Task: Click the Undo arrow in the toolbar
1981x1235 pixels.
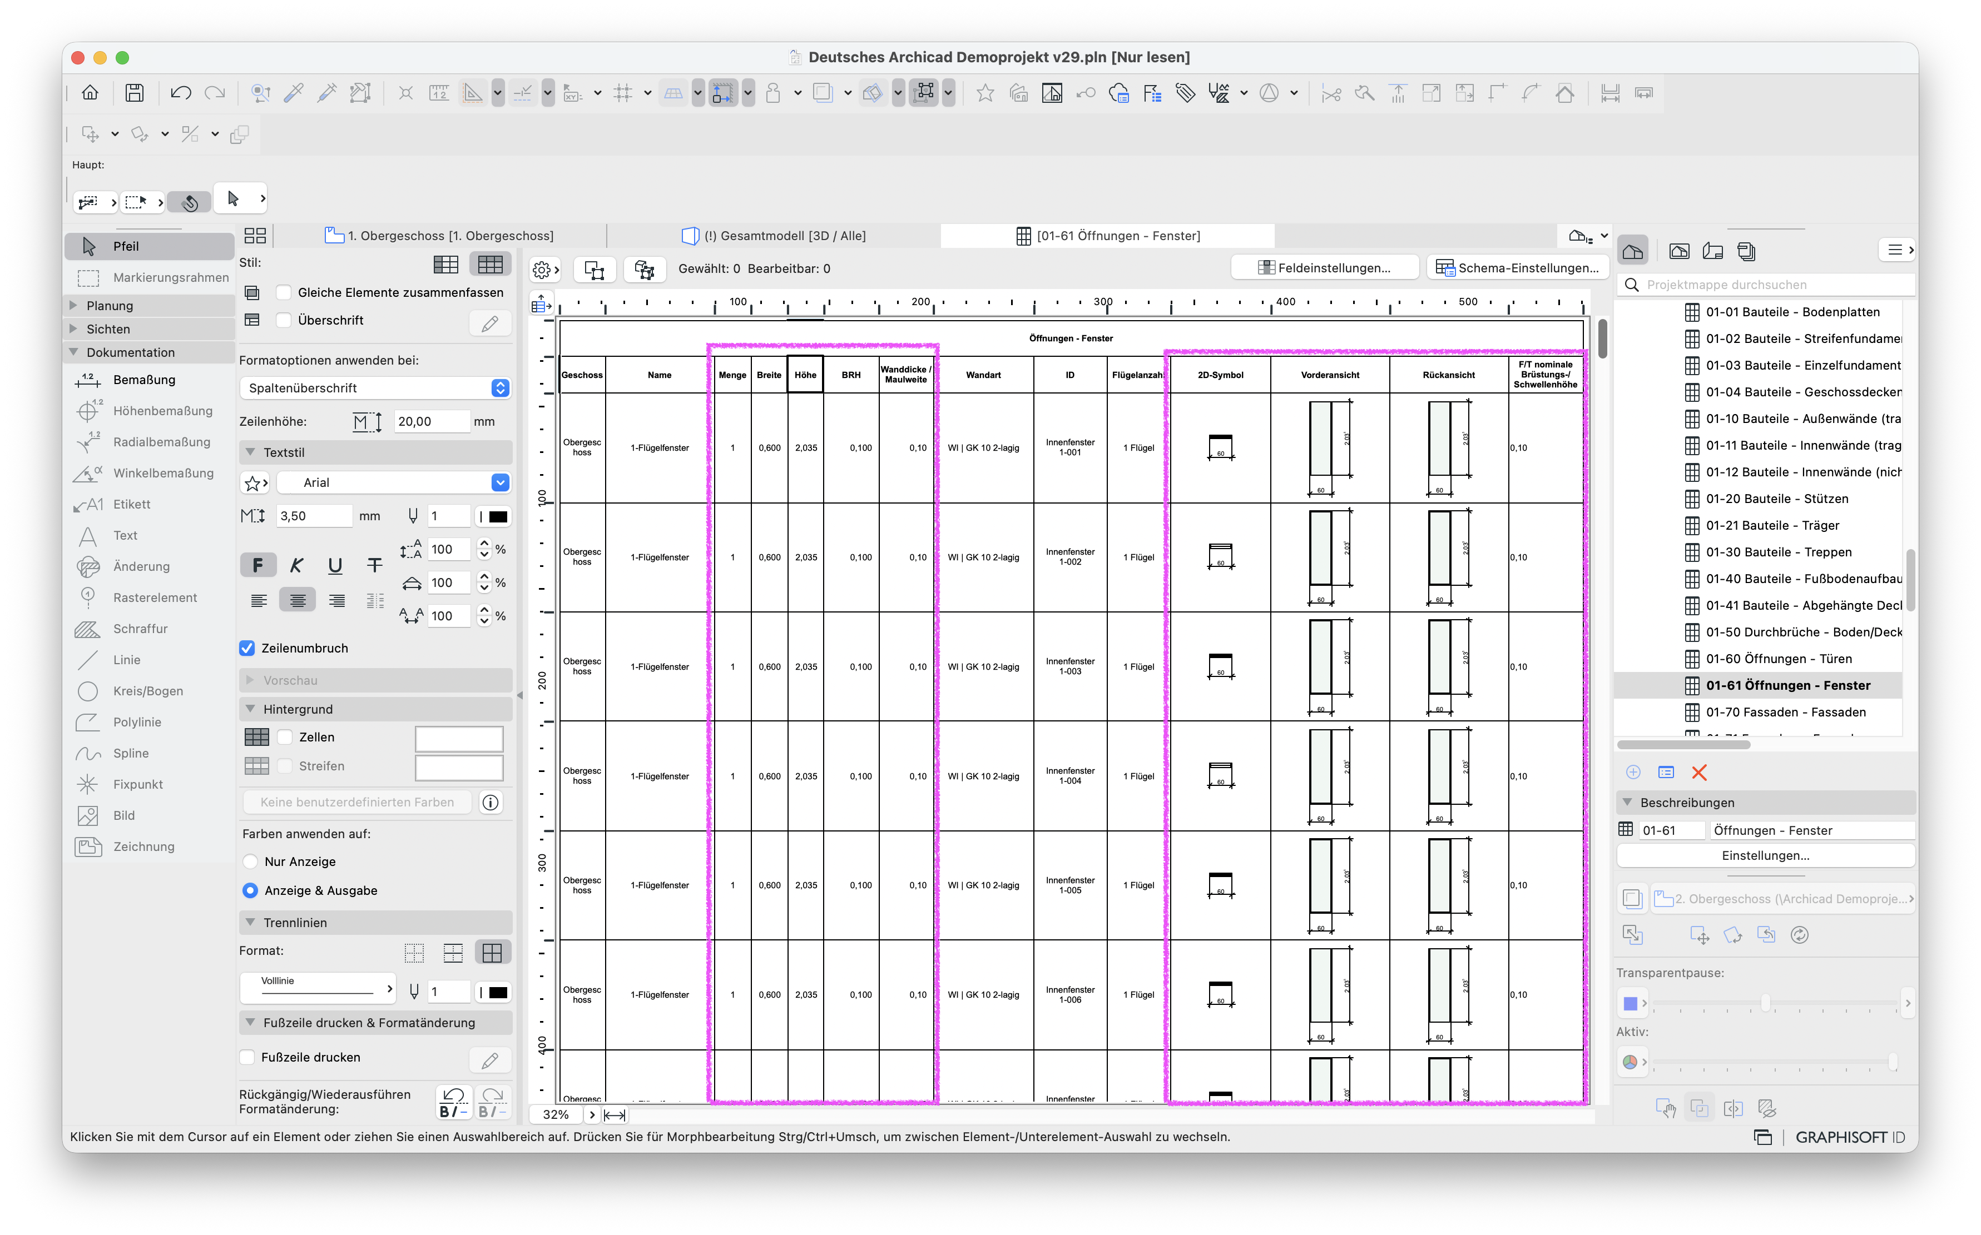Action: (x=181, y=93)
